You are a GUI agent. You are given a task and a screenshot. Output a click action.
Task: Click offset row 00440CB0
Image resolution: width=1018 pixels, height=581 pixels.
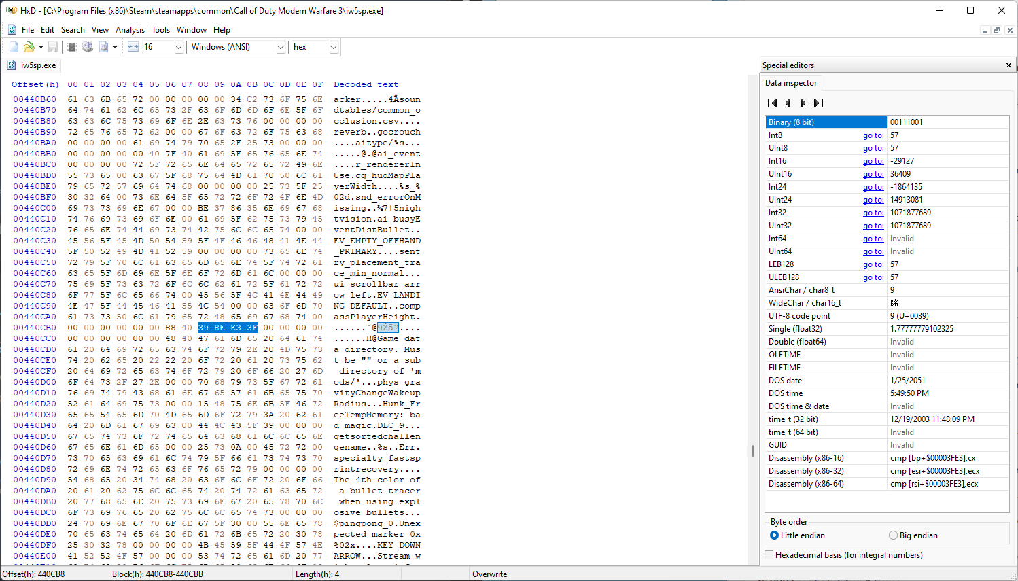click(x=35, y=328)
